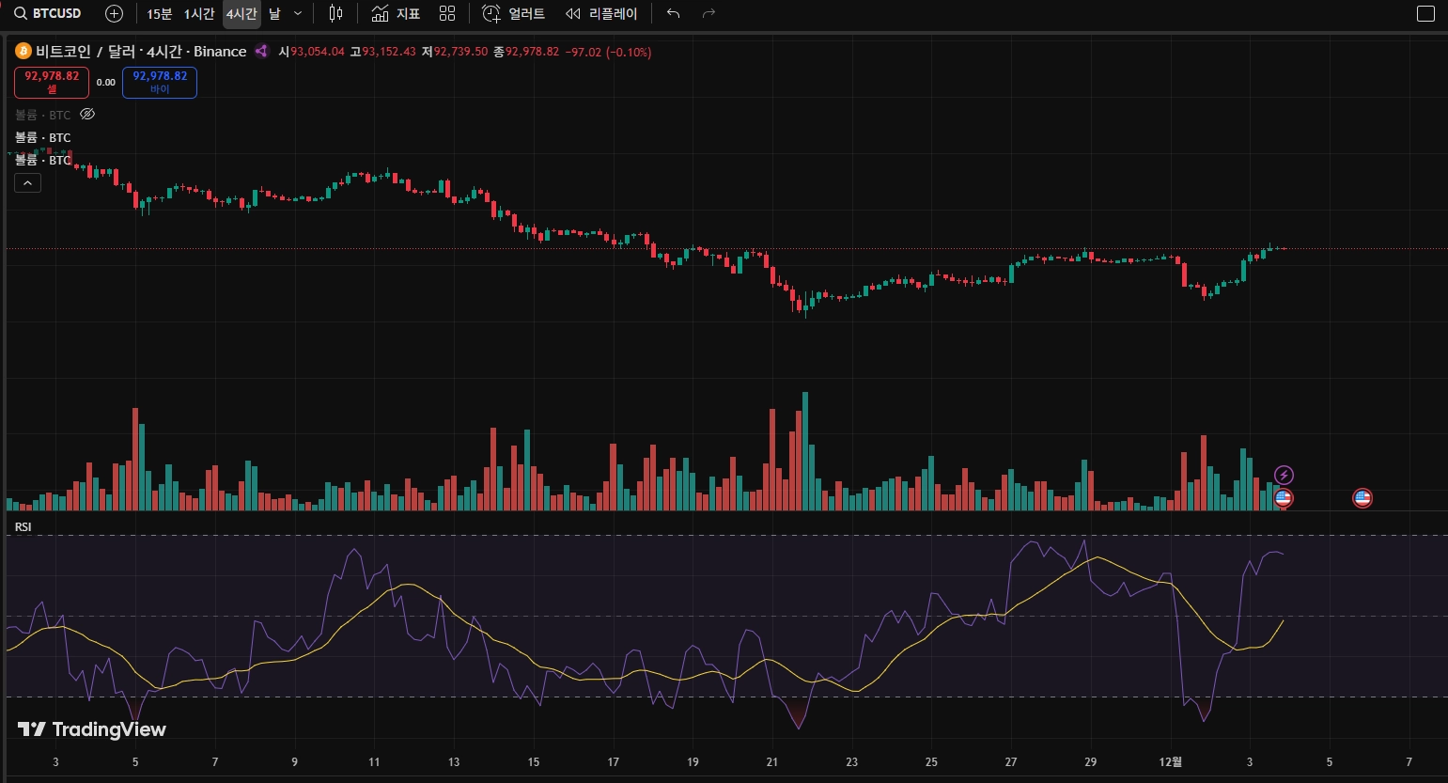Expand the magnet/tools dropdown beside interval list
The image size is (1448, 783).
(298, 13)
